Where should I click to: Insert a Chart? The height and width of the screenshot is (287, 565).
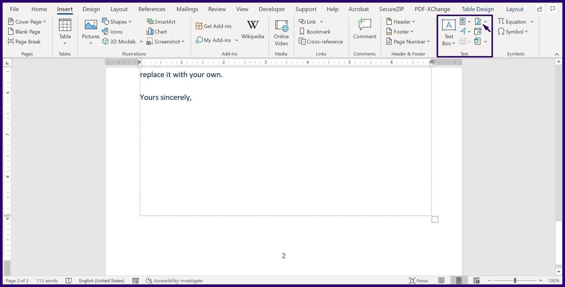point(157,32)
